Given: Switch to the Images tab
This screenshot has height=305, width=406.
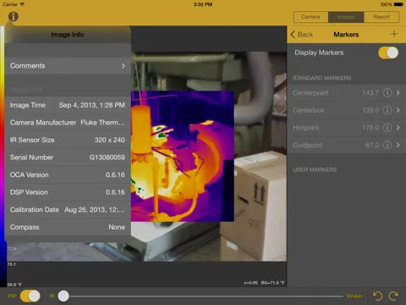Looking at the screenshot, I should pos(346,17).
